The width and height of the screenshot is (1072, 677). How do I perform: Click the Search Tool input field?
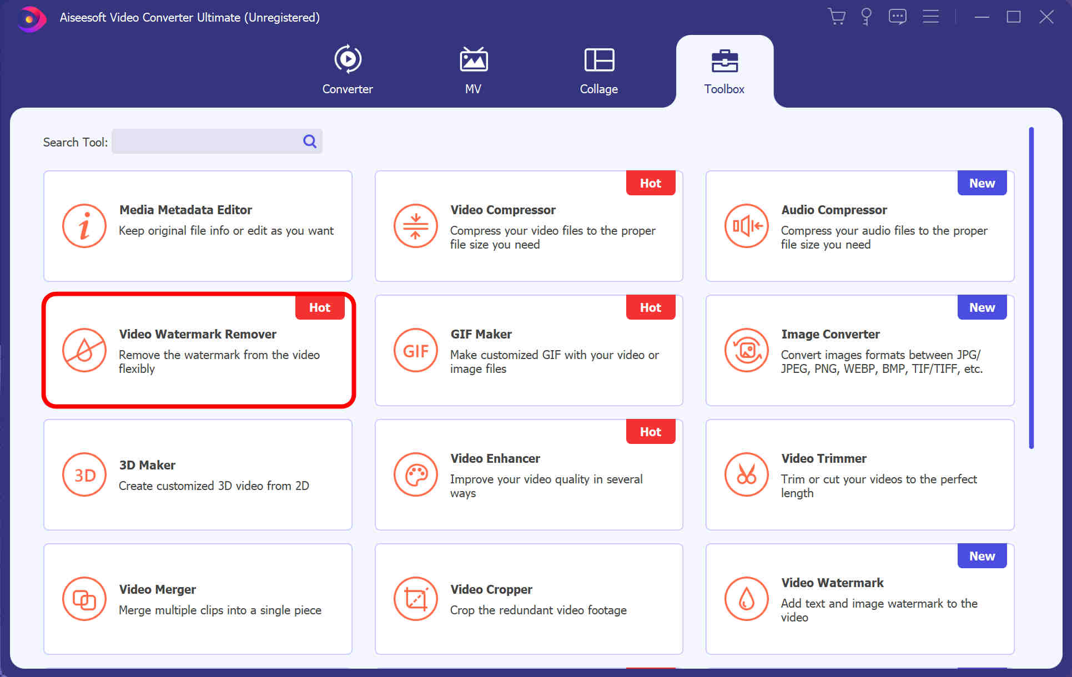(x=218, y=141)
